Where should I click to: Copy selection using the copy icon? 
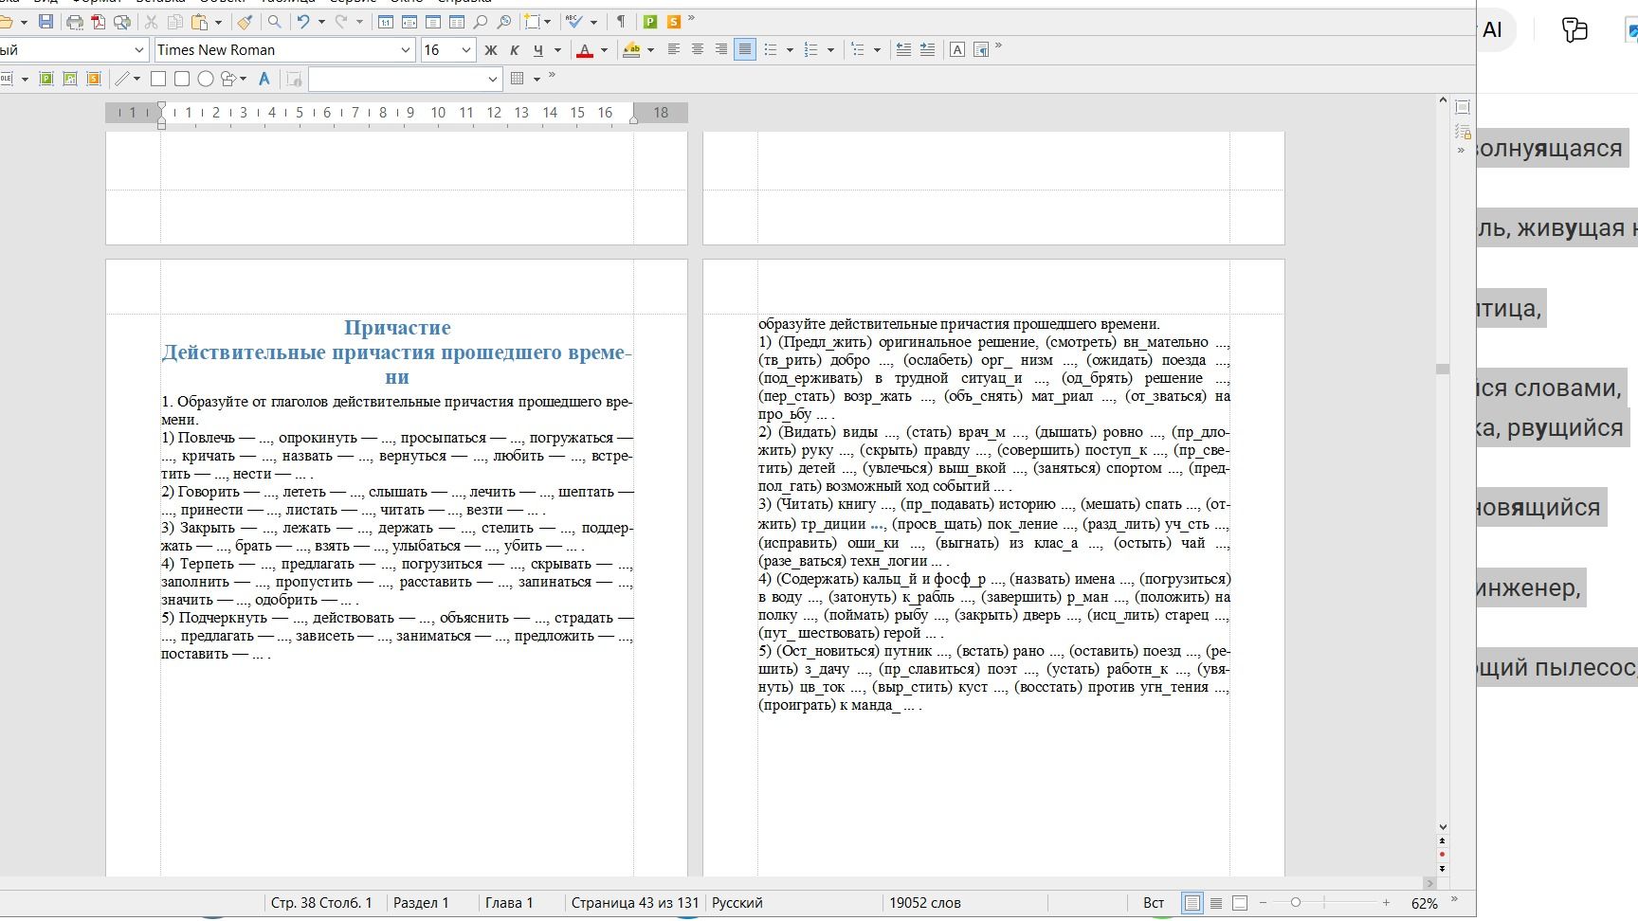(x=175, y=21)
